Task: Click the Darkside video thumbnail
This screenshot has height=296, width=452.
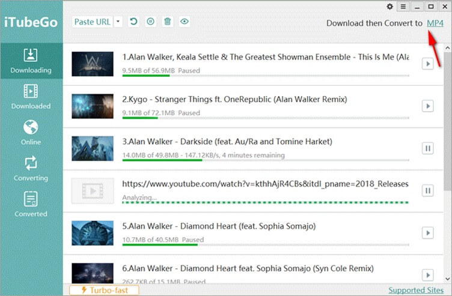Action: coord(93,148)
